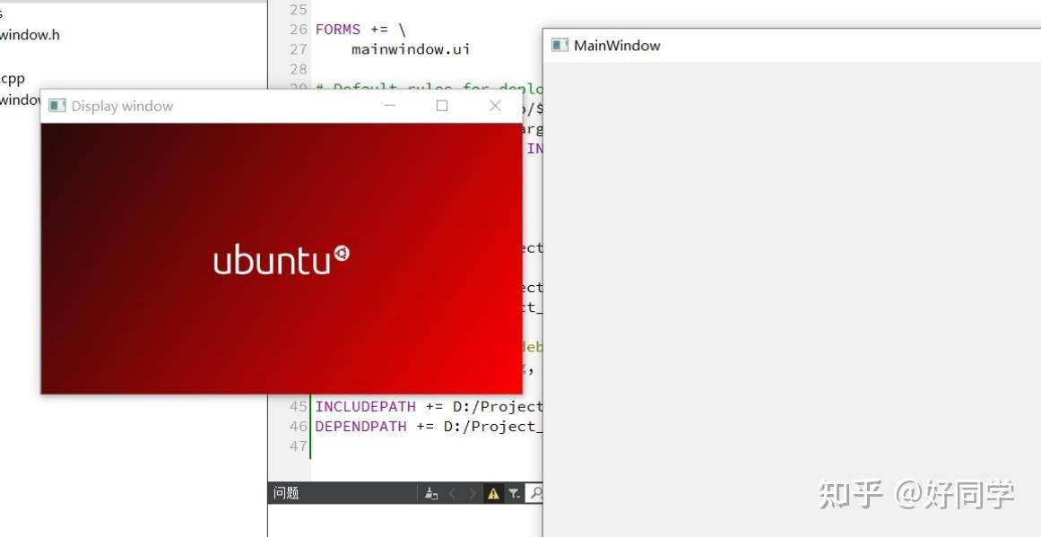This screenshot has width=1041, height=537.
Task: Click the ubuntu image in Display window
Action: [x=282, y=258]
